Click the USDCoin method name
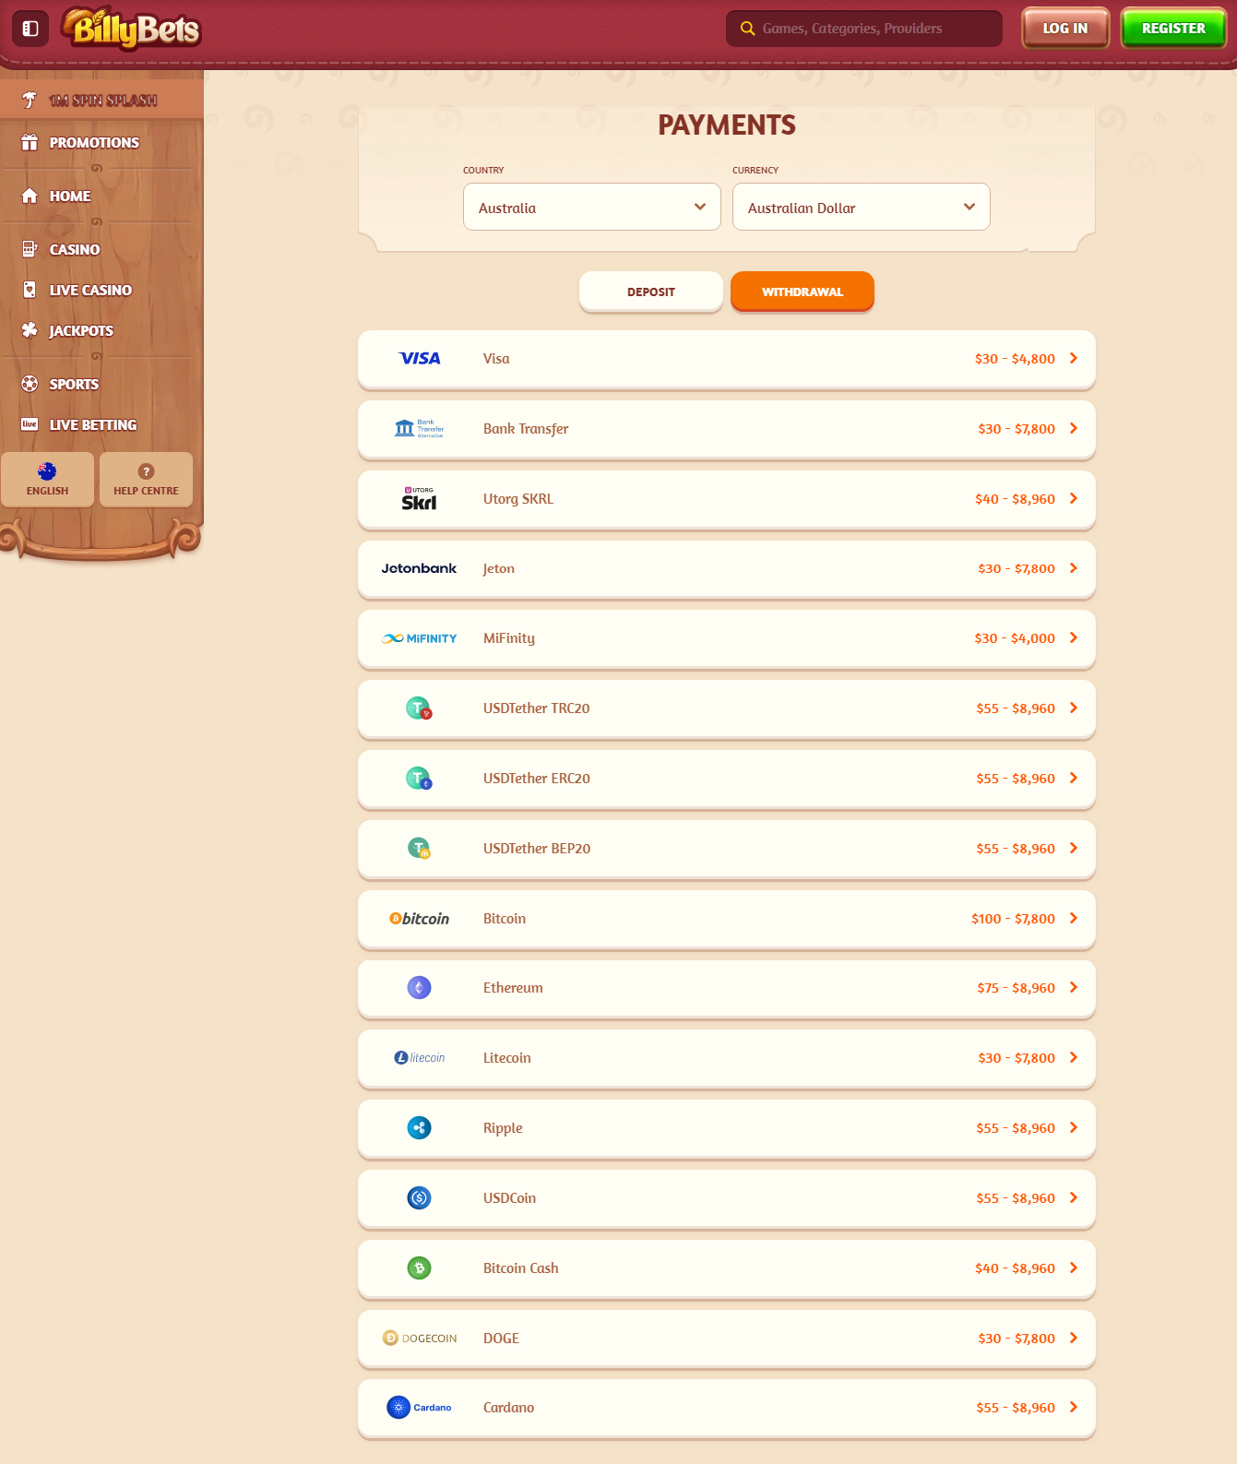The width and height of the screenshot is (1237, 1464). [509, 1198]
